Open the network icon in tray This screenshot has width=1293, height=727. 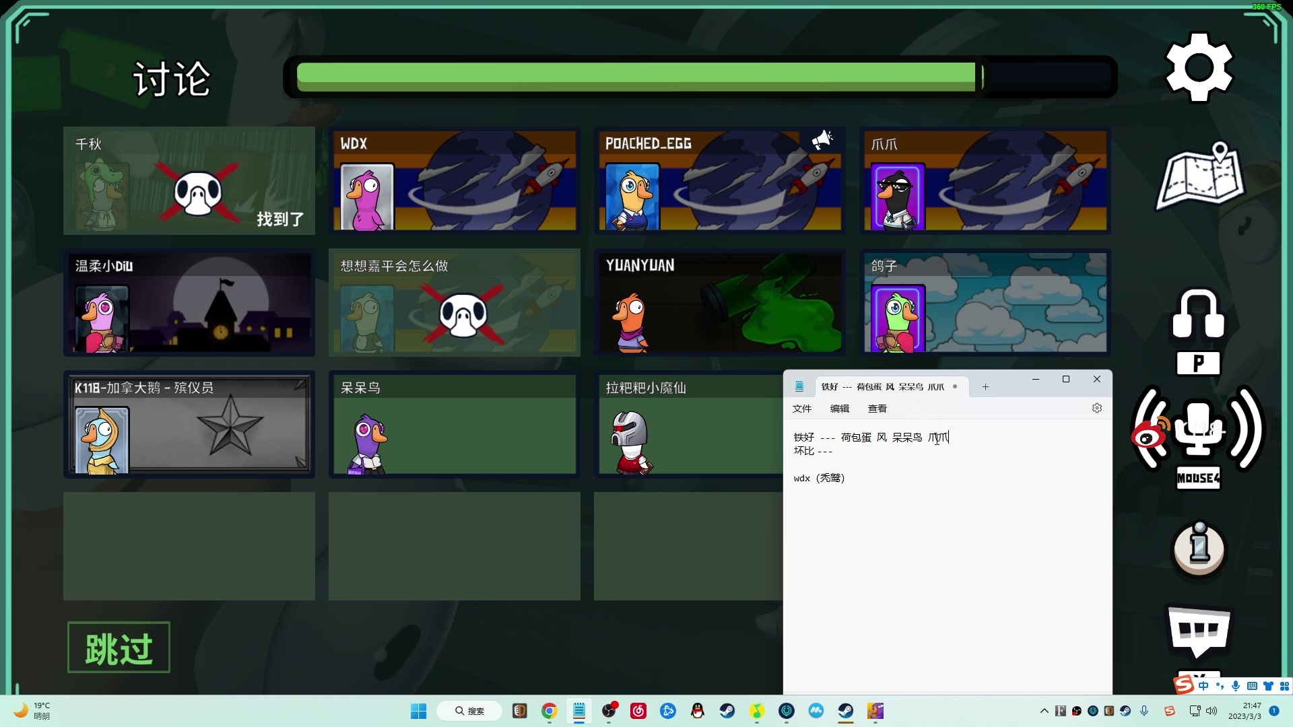(x=1195, y=711)
